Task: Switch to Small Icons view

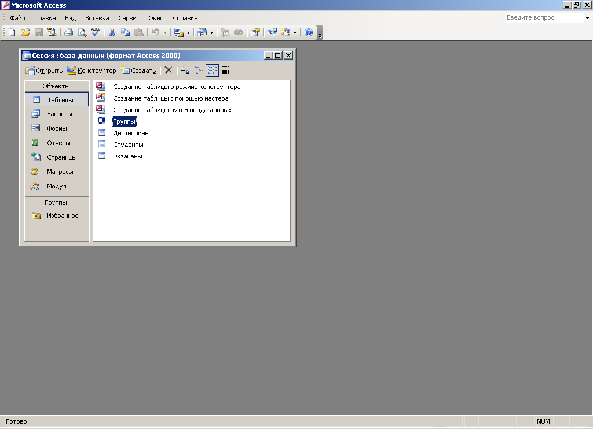Action: click(199, 70)
